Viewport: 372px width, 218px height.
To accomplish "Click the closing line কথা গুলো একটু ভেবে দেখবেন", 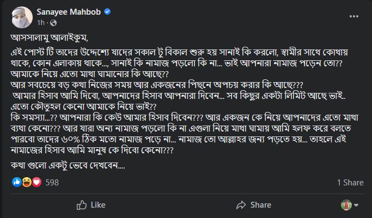I will [x=68, y=165].
